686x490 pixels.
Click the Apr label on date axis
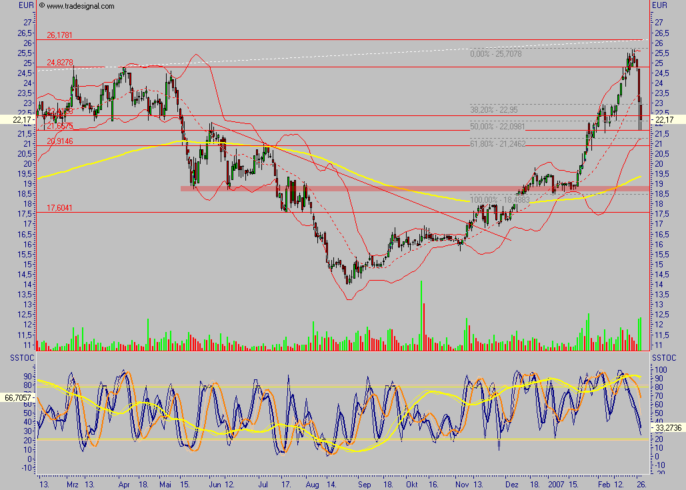[124, 484]
